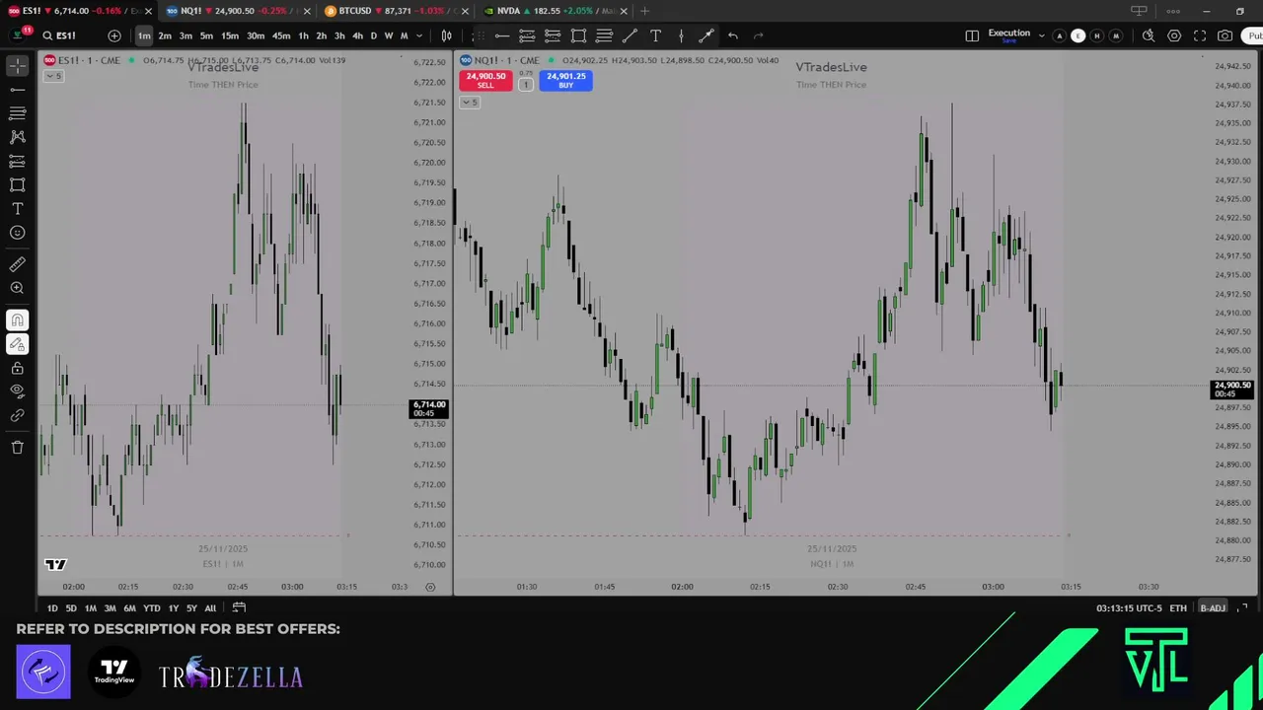Open the emoji icons tool
Image resolution: width=1263 pixels, height=710 pixels.
point(18,233)
